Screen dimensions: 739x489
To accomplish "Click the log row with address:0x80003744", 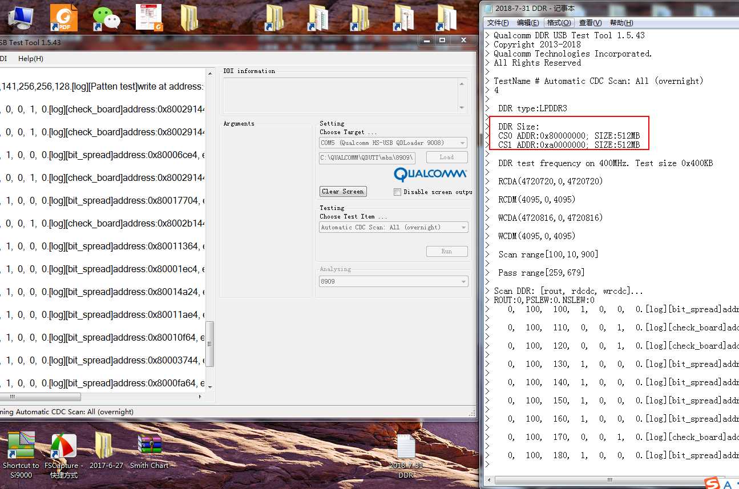I will coord(103,360).
